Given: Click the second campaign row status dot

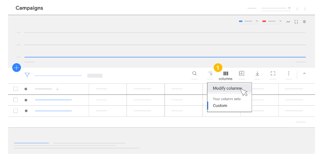Looking at the screenshot, I should [26, 111].
